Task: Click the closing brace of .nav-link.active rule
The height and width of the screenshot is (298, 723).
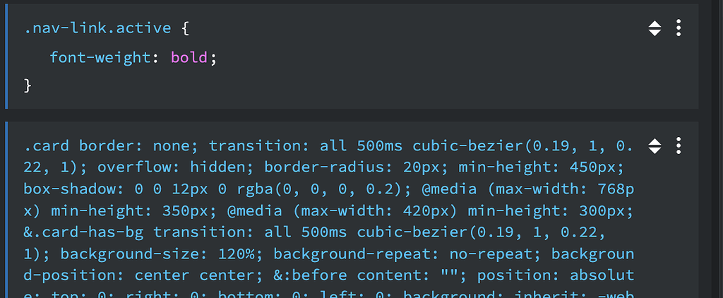Action: 28,86
